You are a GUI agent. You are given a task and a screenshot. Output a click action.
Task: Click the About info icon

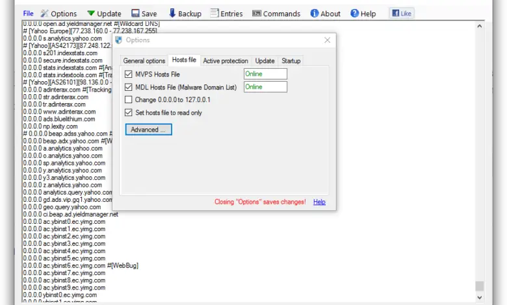coord(315,13)
